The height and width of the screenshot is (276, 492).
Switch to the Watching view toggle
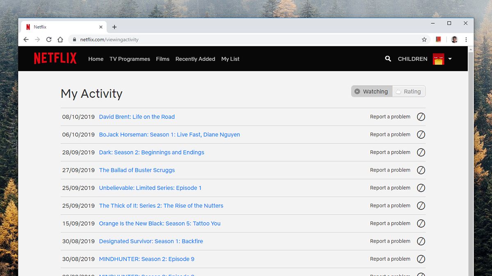click(x=371, y=92)
